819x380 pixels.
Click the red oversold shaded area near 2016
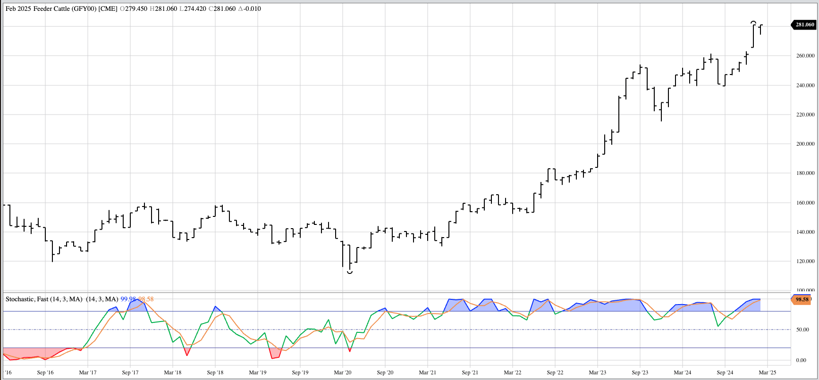coord(28,353)
